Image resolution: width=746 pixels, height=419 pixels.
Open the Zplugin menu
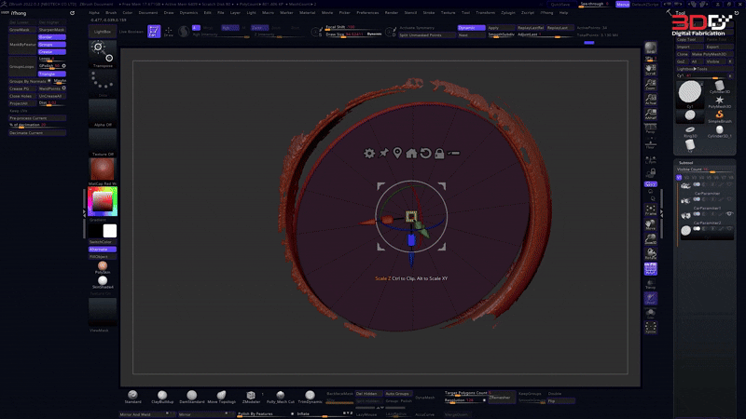(513, 13)
